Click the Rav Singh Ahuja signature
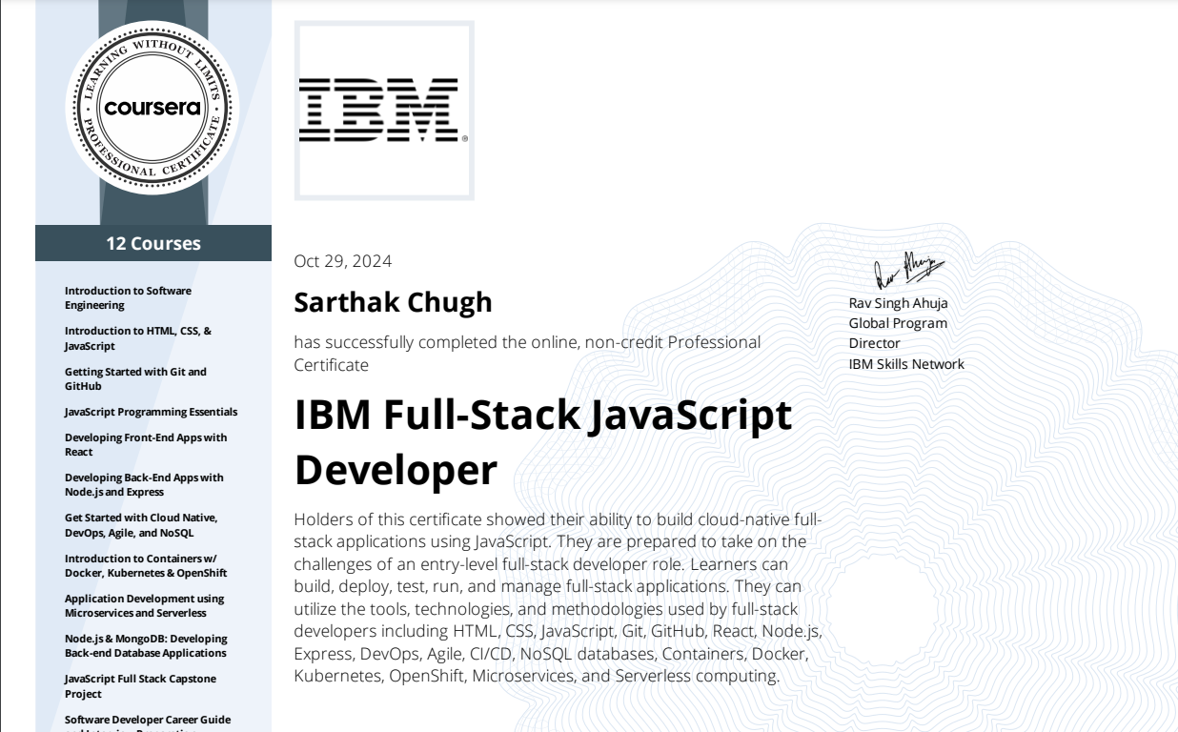Viewport: 1178px width, 732px height. point(909,272)
